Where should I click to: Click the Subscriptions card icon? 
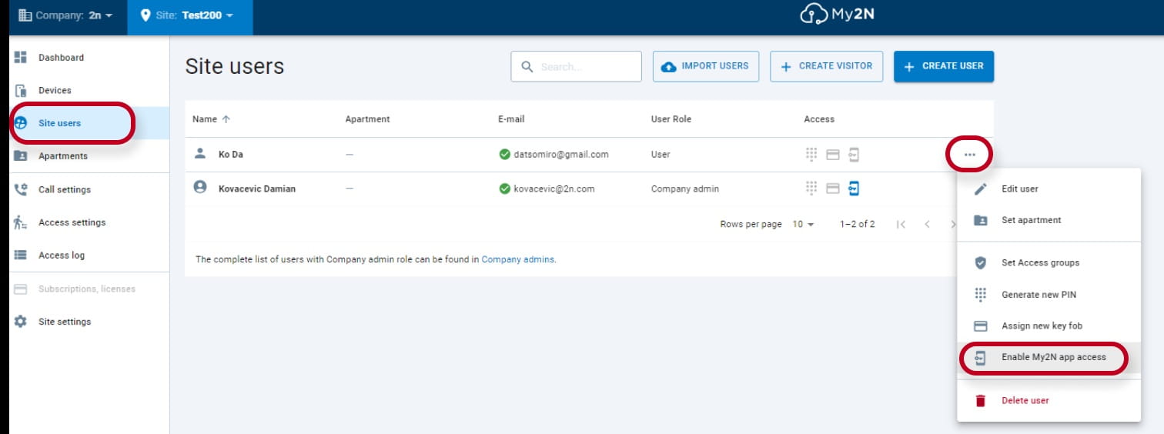(x=22, y=289)
